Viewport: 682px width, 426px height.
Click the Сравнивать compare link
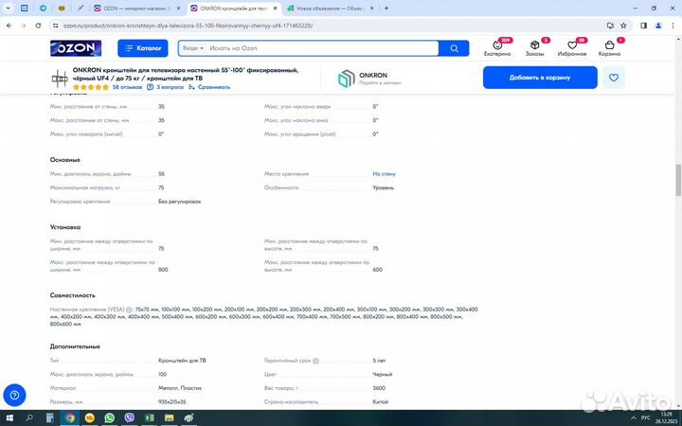(209, 87)
